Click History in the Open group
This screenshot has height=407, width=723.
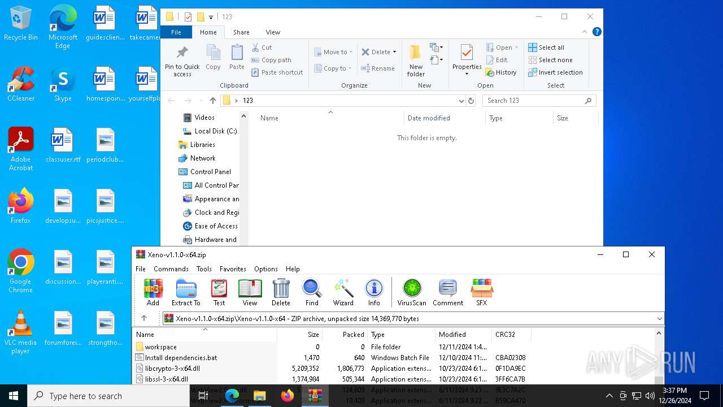coord(501,72)
